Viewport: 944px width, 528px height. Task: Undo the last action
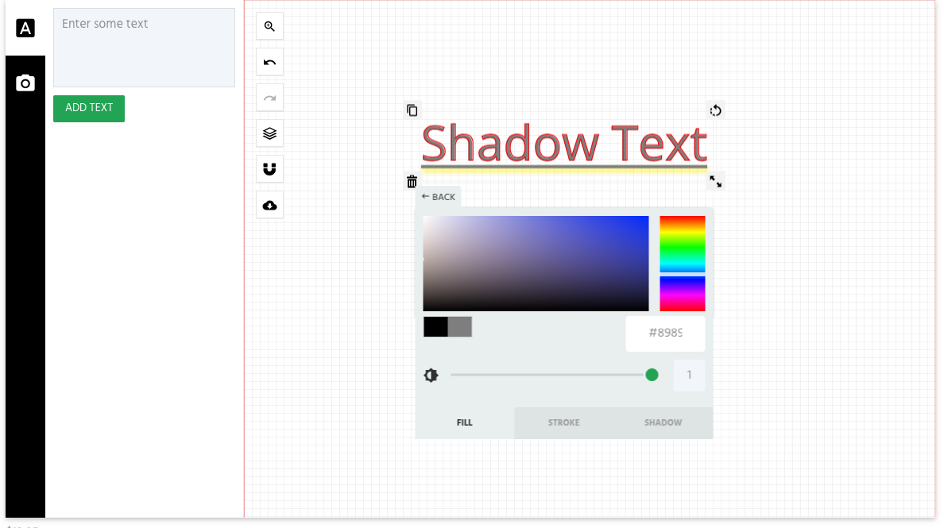point(269,61)
